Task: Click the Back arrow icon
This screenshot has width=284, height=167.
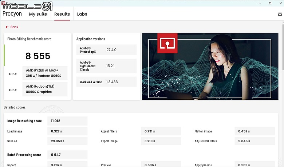Action: (7, 27)
